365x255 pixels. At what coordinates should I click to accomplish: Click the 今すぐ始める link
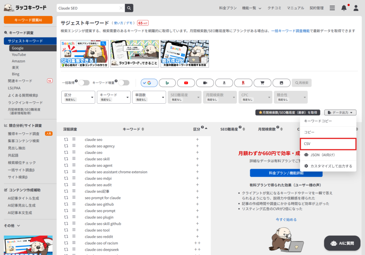(x=287, y=219)
